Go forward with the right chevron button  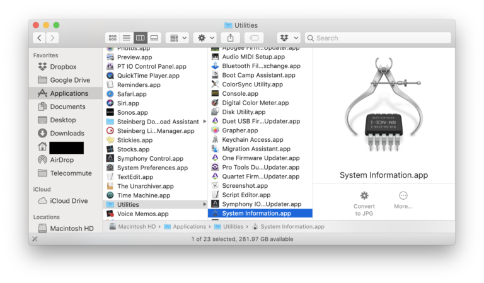tap(52, 38)
